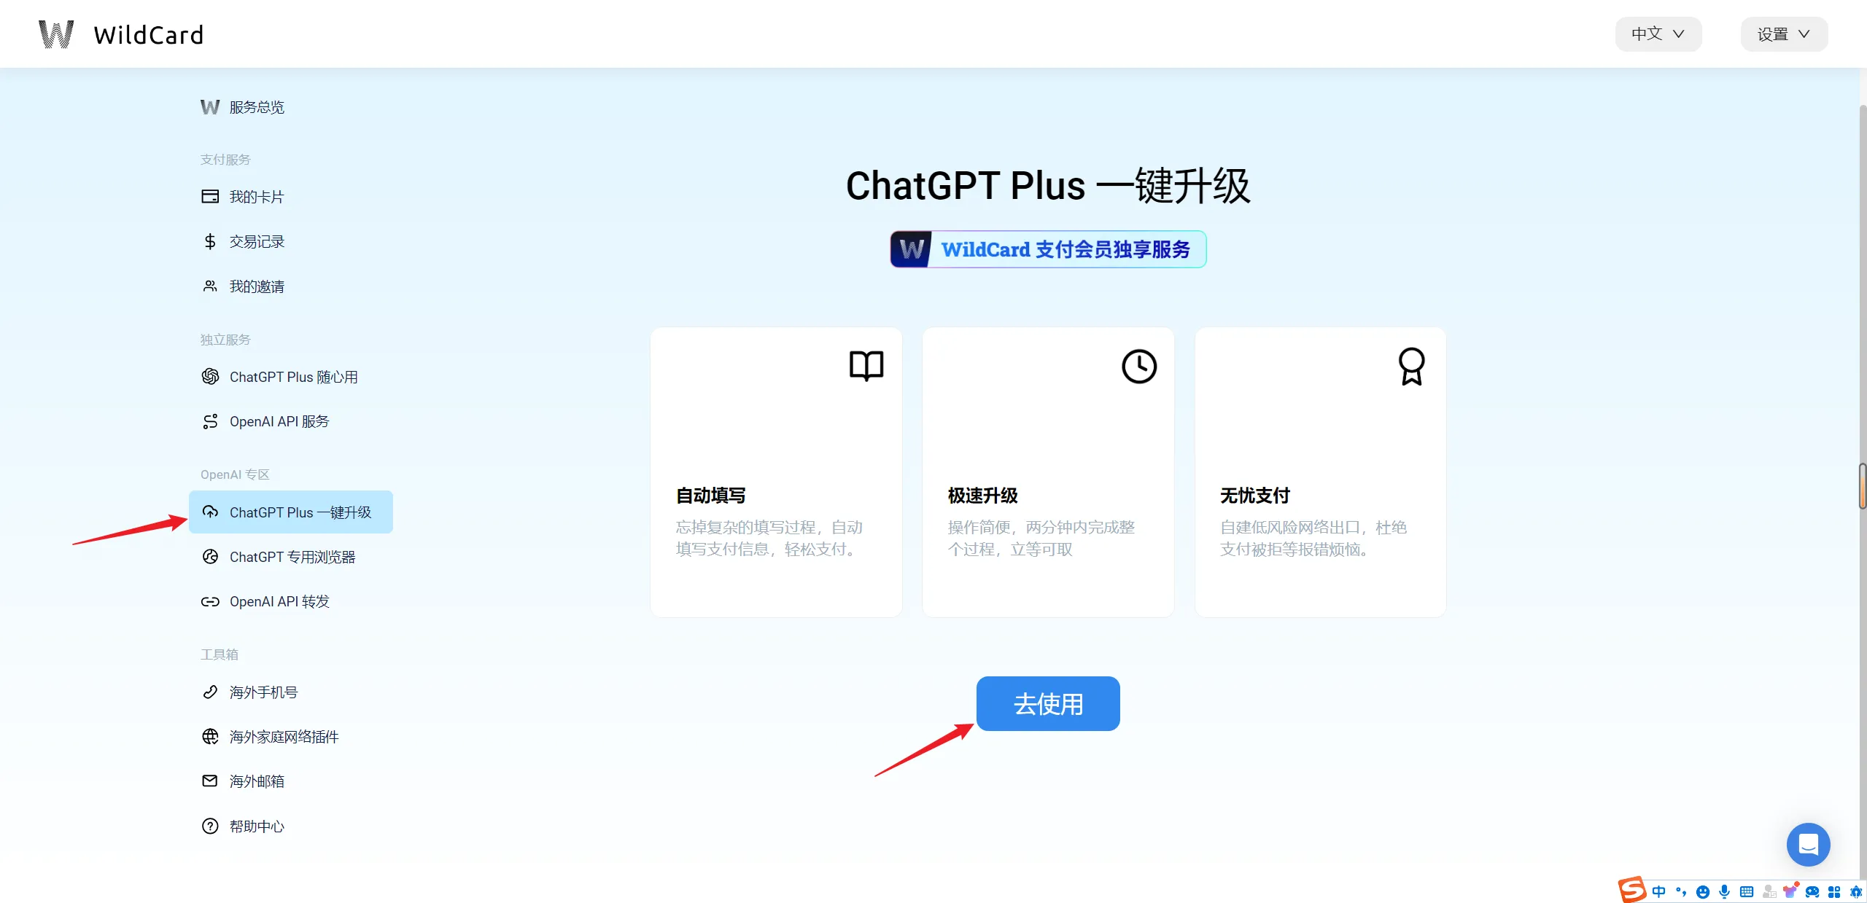This screenshot has height=903, width=1867.
Task: Click 我的邀请 referral item
Action: click(256, 286)
